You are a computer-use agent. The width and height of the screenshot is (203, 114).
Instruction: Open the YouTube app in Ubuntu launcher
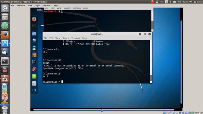[5, 70]
